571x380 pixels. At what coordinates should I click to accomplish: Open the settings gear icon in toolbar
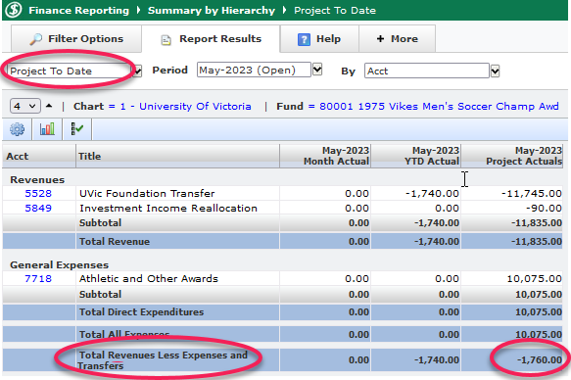(x=17, y=129)
